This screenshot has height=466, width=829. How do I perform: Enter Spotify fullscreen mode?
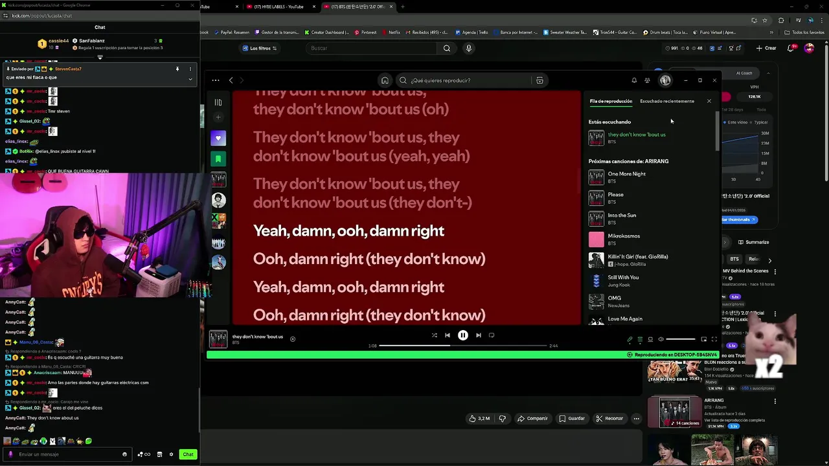pyautogui.click(x=714, y=339)
